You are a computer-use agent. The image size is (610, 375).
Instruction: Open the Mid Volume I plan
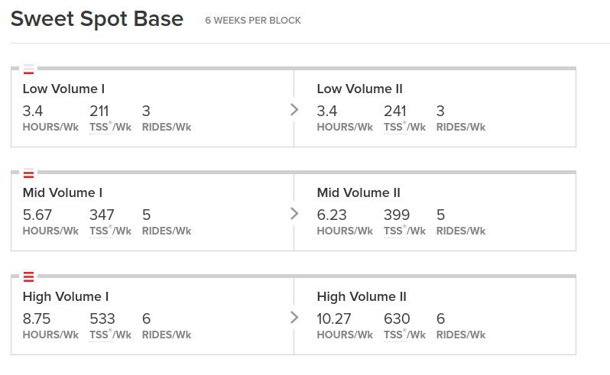click(x=62, y=192)
